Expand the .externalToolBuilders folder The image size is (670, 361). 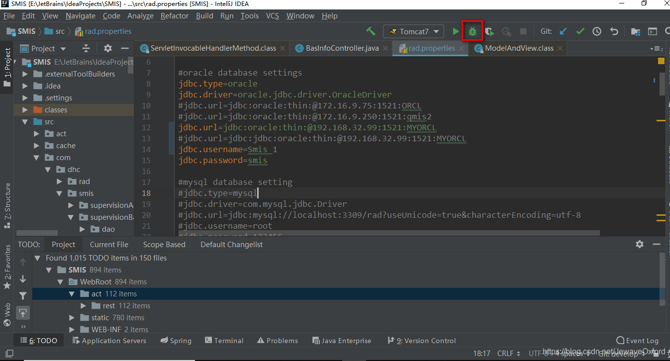click(x=24, y=74)
